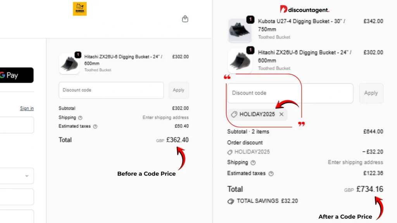
Task: Click Estimated taxes help icon on £60.40 row
Action: click(x=95, y=126)
